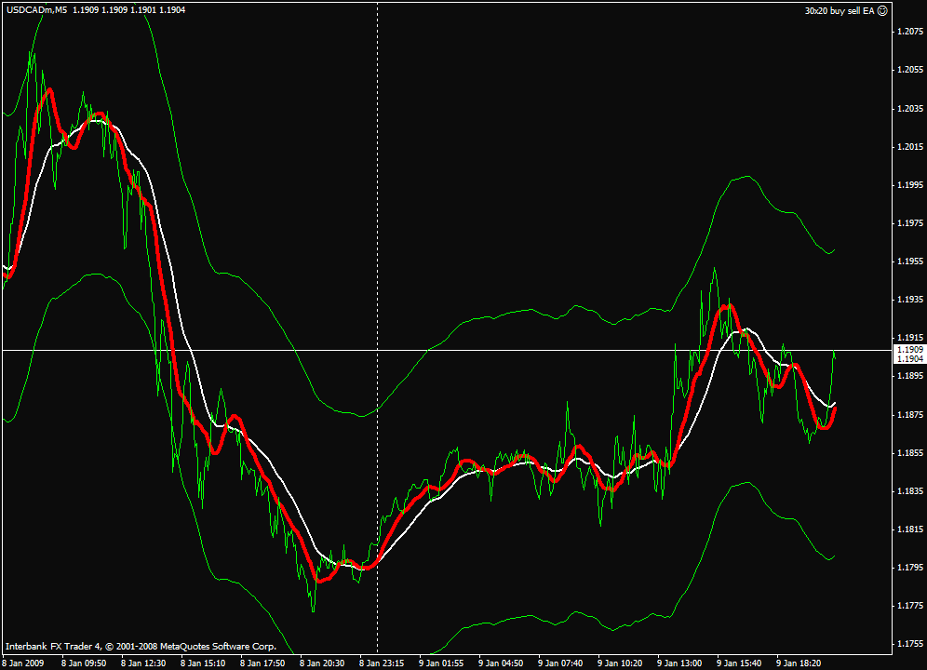927x670 pixels.
Task: Click the 1.1935 price axis label
Action: 910,300
